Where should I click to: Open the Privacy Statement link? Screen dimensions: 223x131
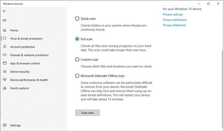[174, 25]
